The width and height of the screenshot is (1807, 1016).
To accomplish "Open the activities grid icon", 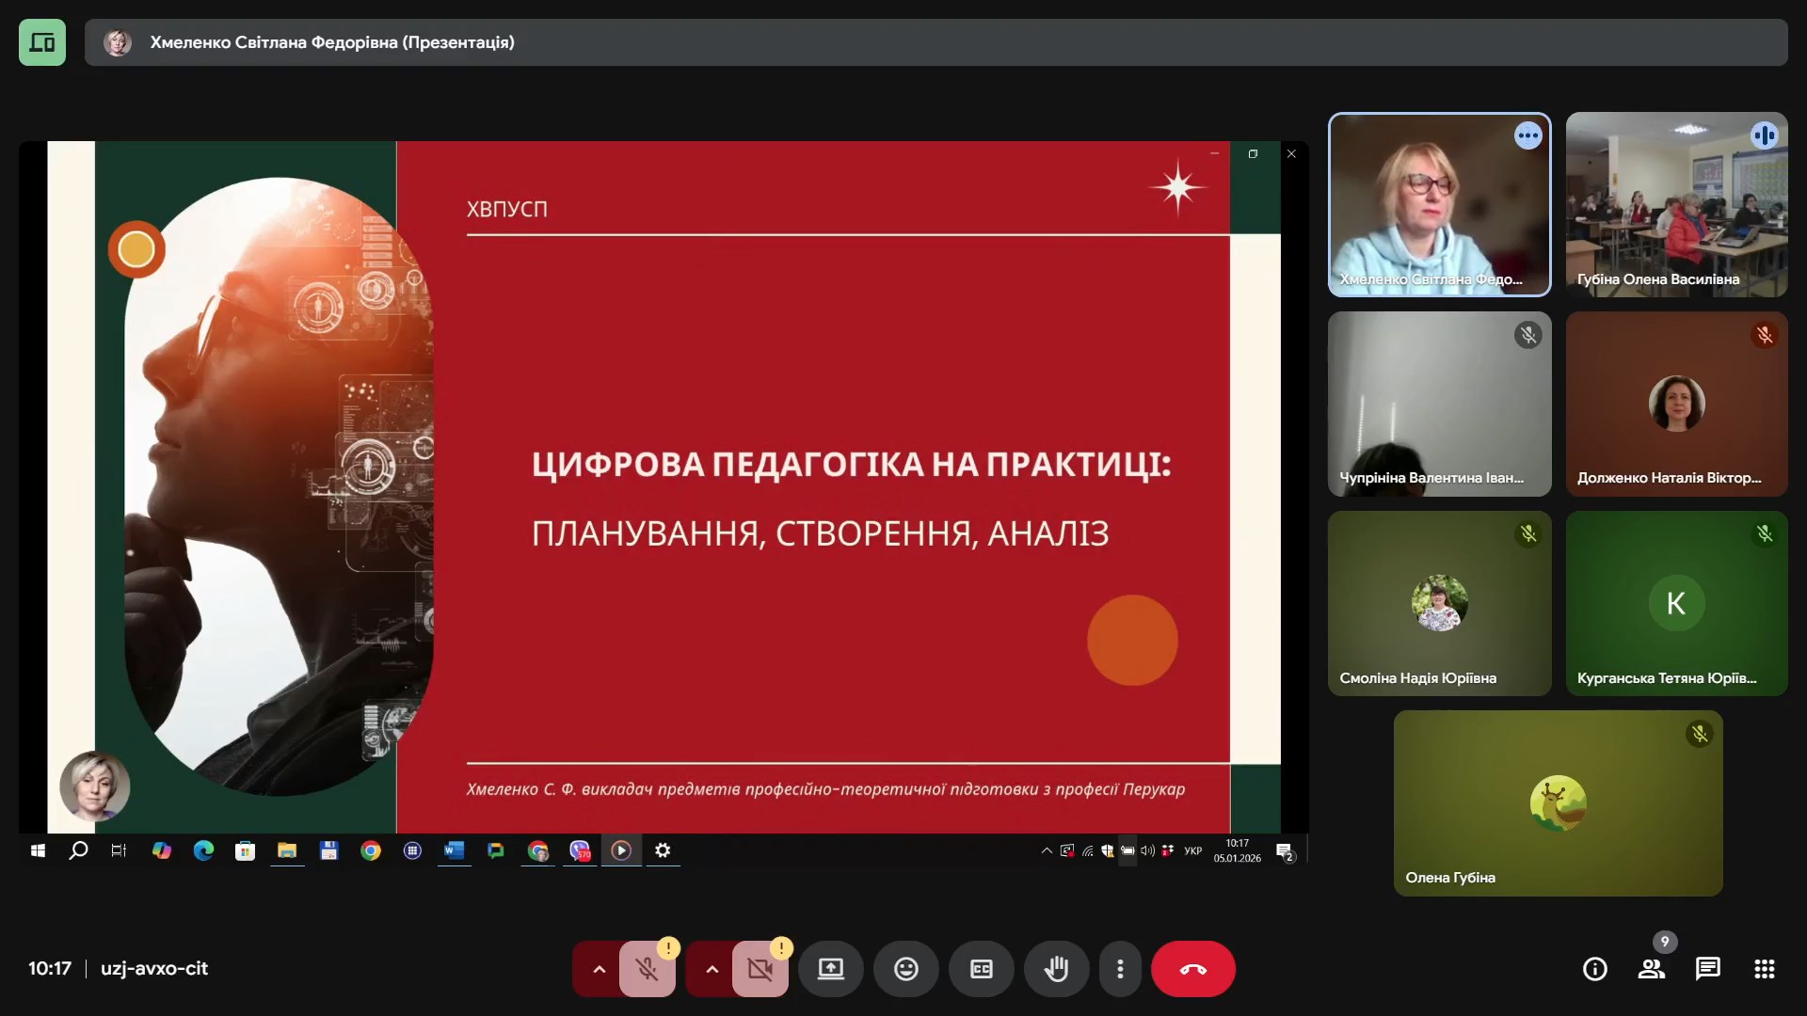I will pos(1764,969).
